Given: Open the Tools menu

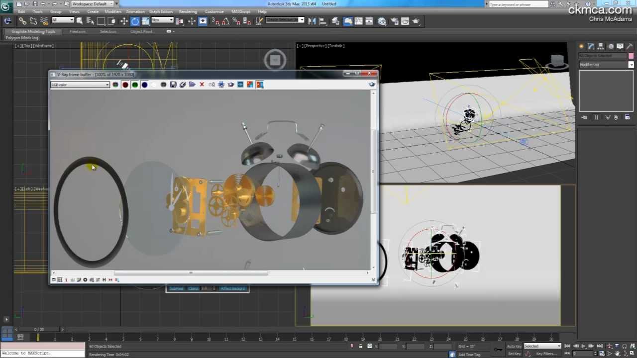Looking at the screenshot, I should 37,11.
